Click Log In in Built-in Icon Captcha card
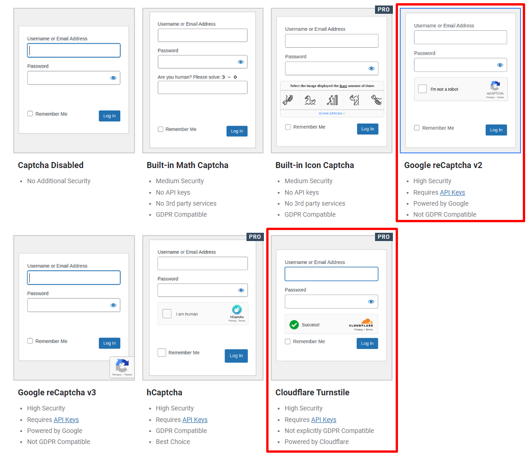Image resolution: width=532 pixels, height=455 pixels. click(368, 129)
